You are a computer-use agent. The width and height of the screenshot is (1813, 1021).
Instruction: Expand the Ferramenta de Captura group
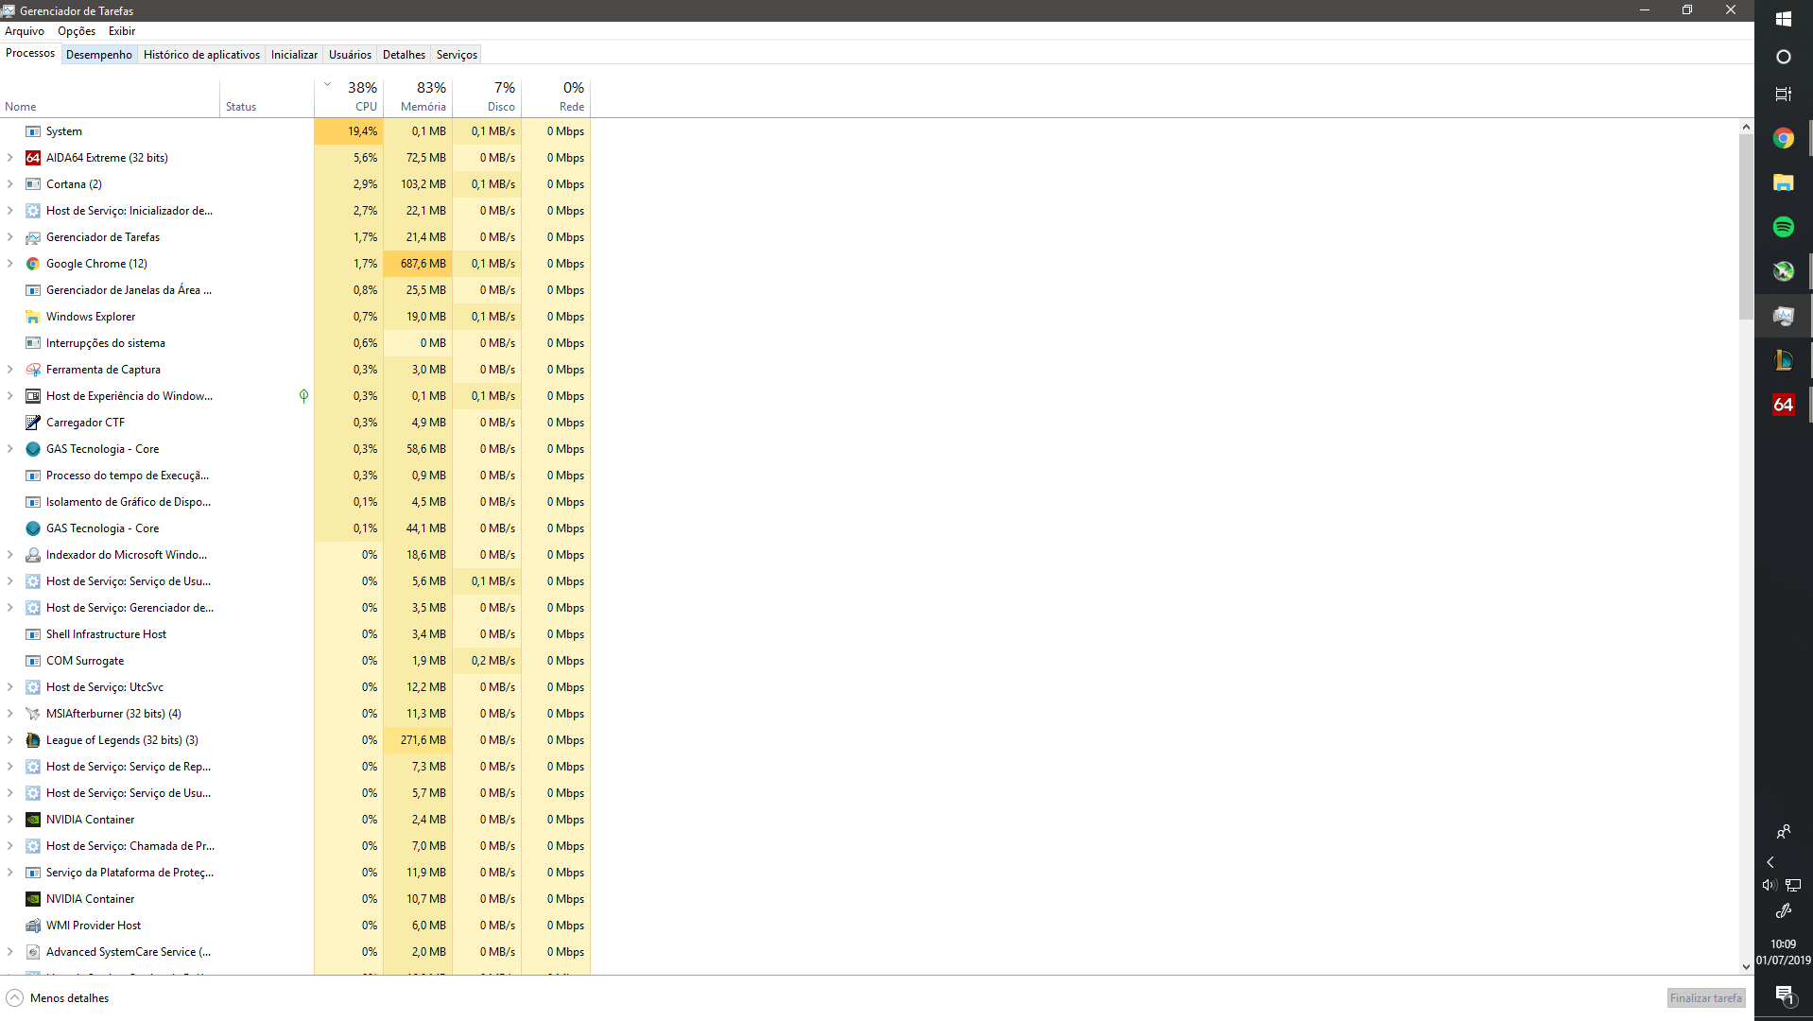click(x=10, y=370)
